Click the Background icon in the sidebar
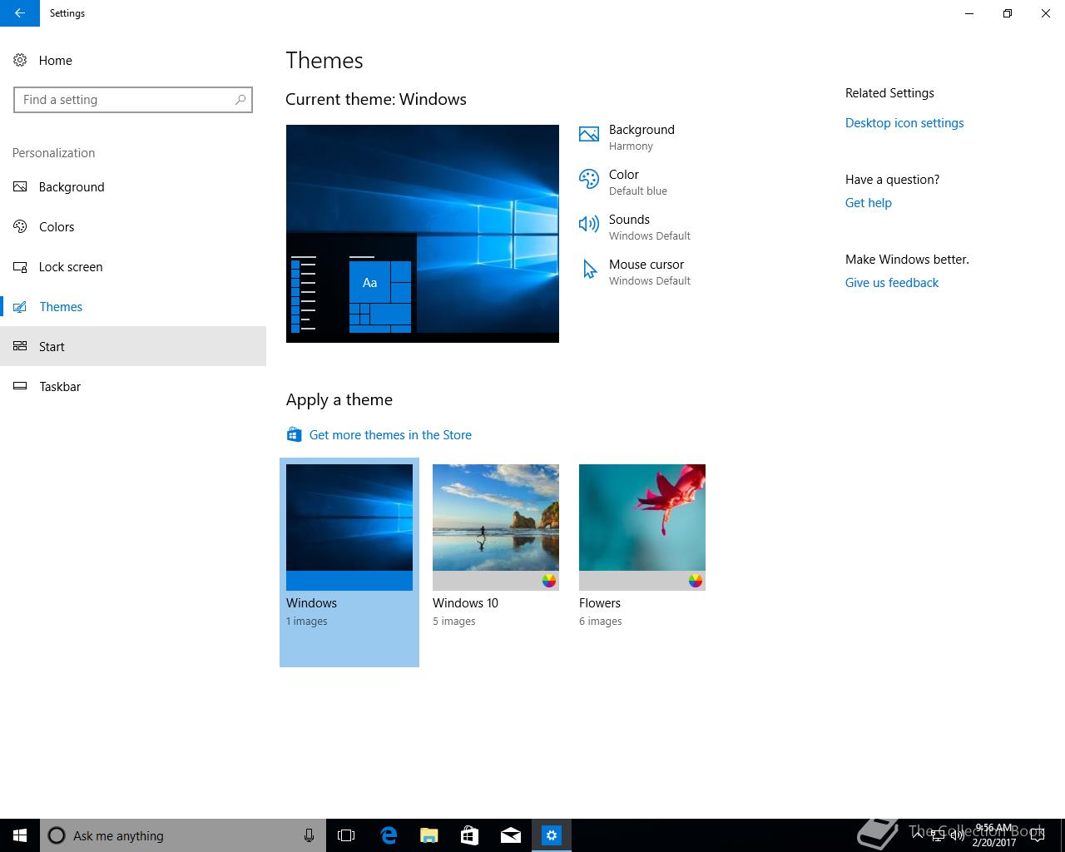This screenshot has width=1065, height=852. pos(20,186)
